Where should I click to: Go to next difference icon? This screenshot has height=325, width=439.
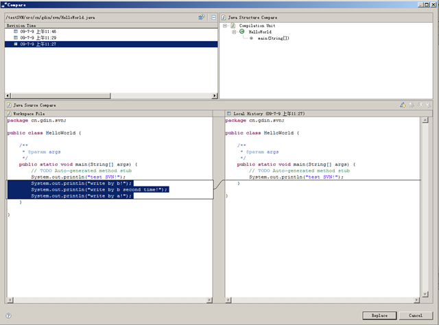(420, 105)
